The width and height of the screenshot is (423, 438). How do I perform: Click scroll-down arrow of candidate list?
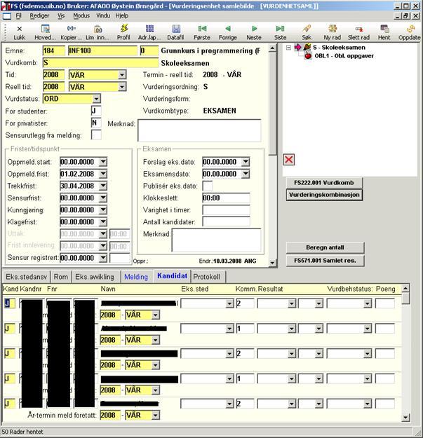(x=405, y=418)
